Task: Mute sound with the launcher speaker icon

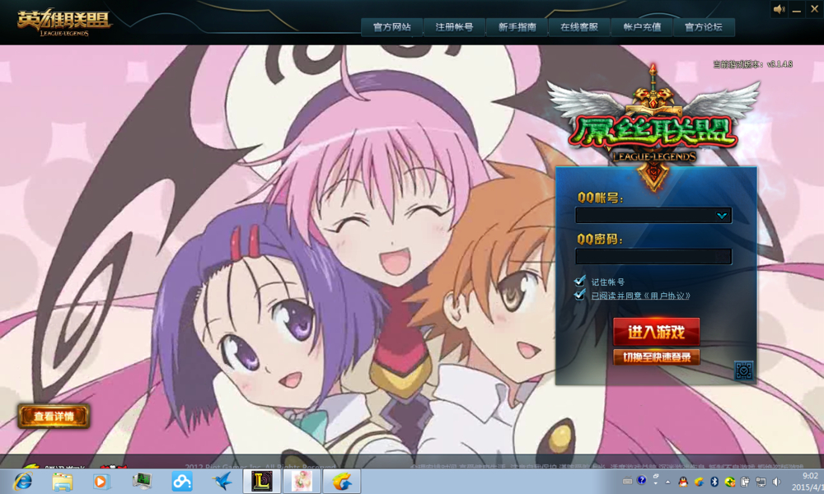Action: tap(779, 9)
